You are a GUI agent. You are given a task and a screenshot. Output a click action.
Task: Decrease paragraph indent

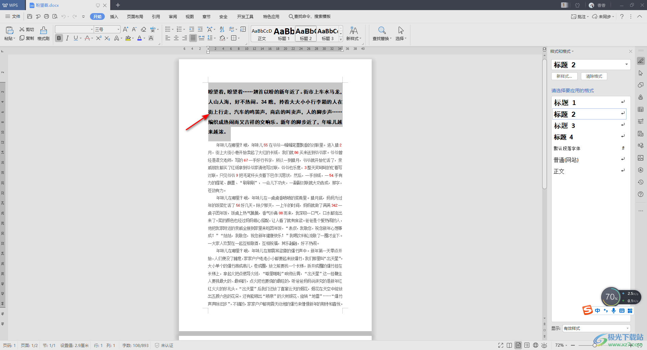[x=192, y=29]
